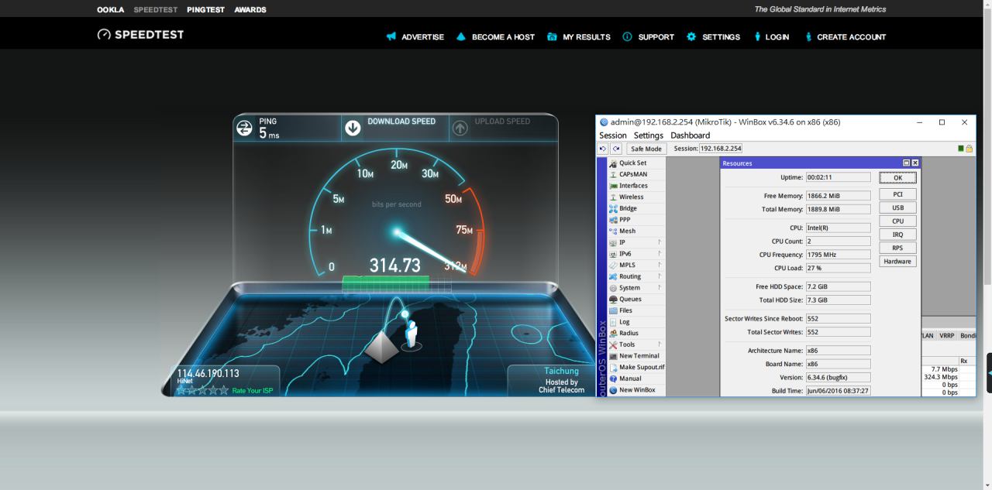This screenshot has width=992, height=490.
Task: Expand the Routing submenu
Action: point(660,276)
